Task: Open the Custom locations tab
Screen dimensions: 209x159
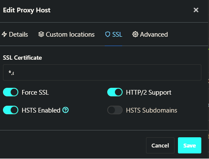Action: (66, 35)
